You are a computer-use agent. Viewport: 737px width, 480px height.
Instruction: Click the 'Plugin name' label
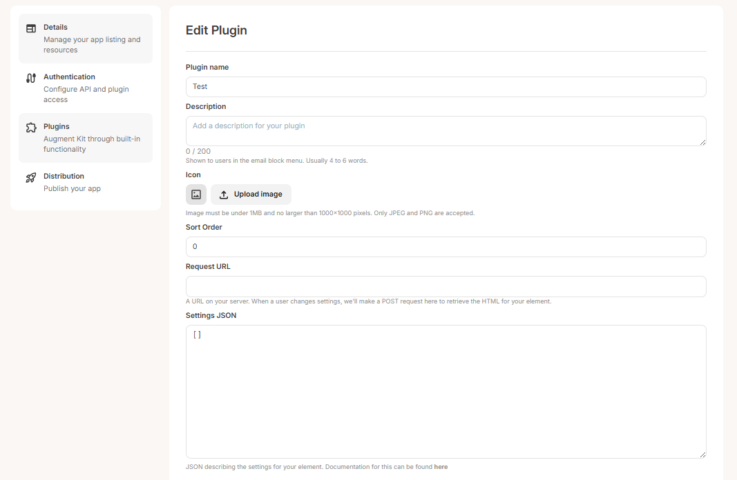tap(207, 67)
